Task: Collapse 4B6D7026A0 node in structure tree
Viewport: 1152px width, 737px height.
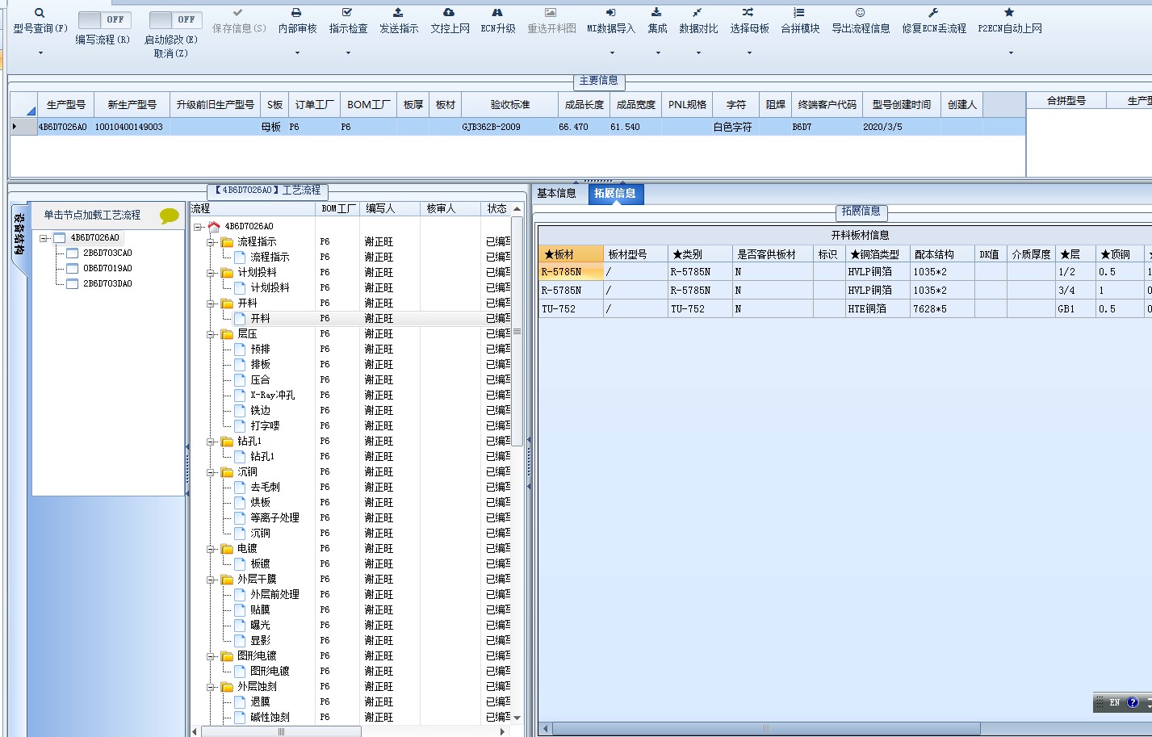Action: point(44,238)
